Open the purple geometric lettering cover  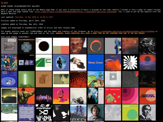pos(27,112)
